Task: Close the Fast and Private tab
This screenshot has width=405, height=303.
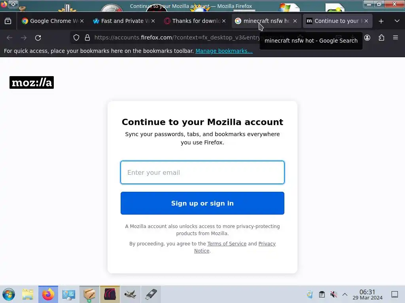Action: (153, 21)
